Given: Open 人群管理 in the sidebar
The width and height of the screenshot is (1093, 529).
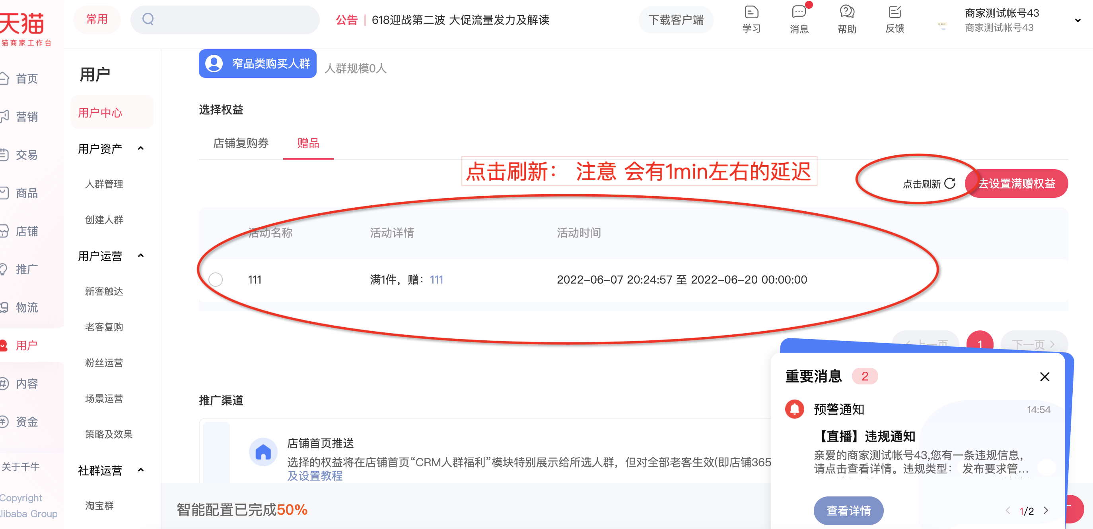Looking at the screenshot, I should click(x=104, y=184).
